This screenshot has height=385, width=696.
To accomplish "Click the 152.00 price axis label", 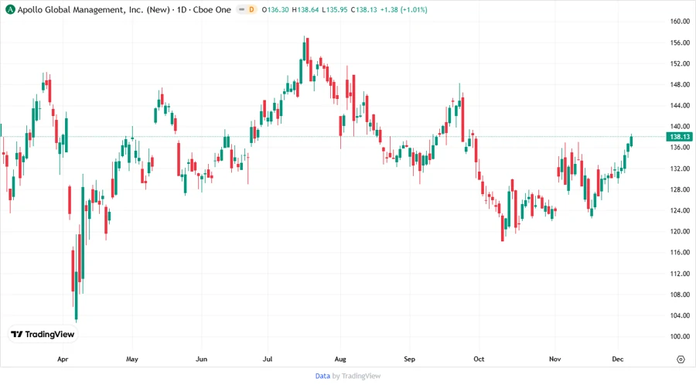I will pos(680,63).
